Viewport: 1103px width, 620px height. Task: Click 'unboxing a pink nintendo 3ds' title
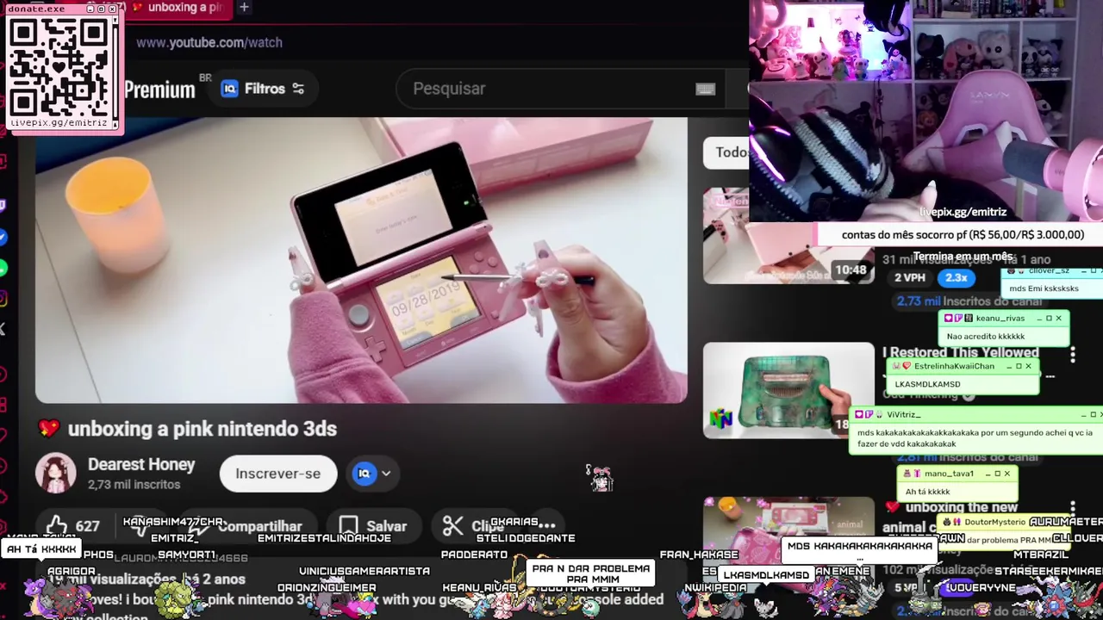pyautogui.click(x=203, y=429)
